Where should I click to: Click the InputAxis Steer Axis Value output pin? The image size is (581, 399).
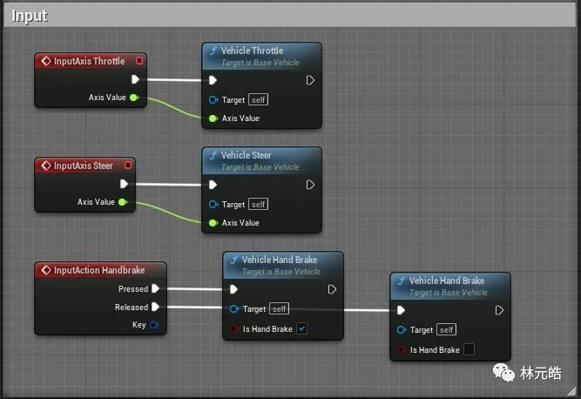point(123,202)
